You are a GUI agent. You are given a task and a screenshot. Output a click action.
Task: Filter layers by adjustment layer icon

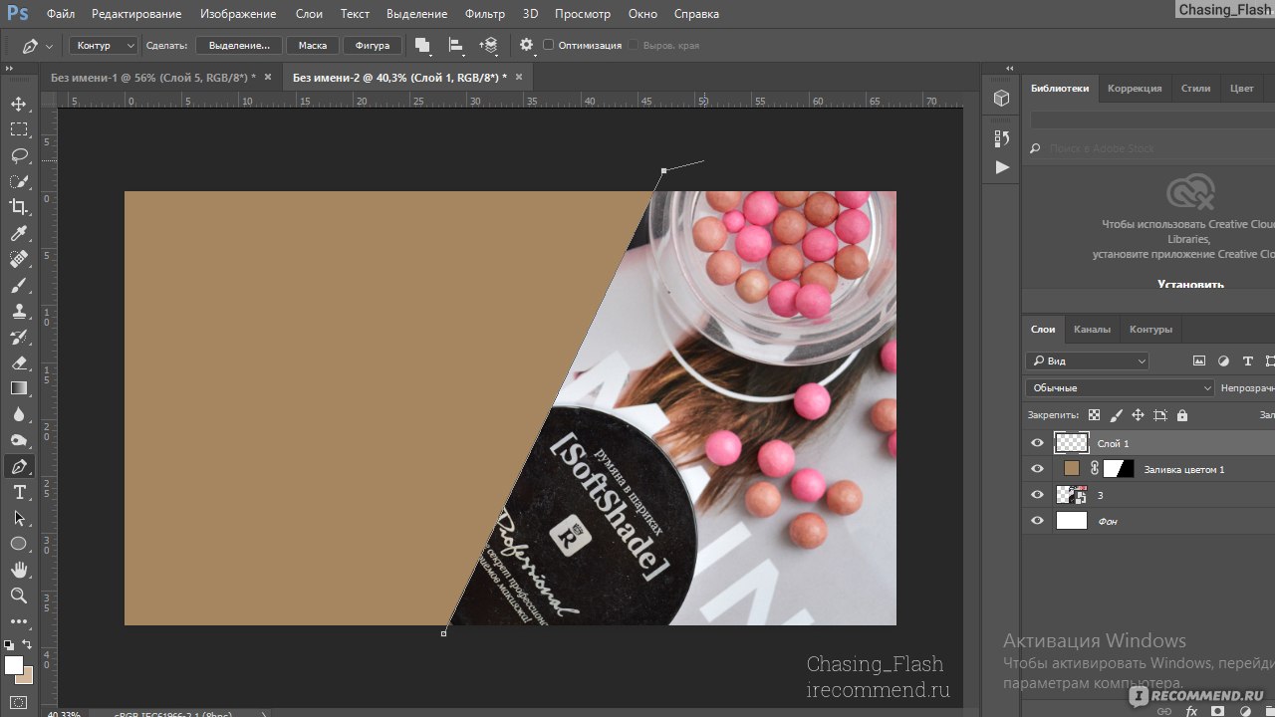(x=1223, y=361)
